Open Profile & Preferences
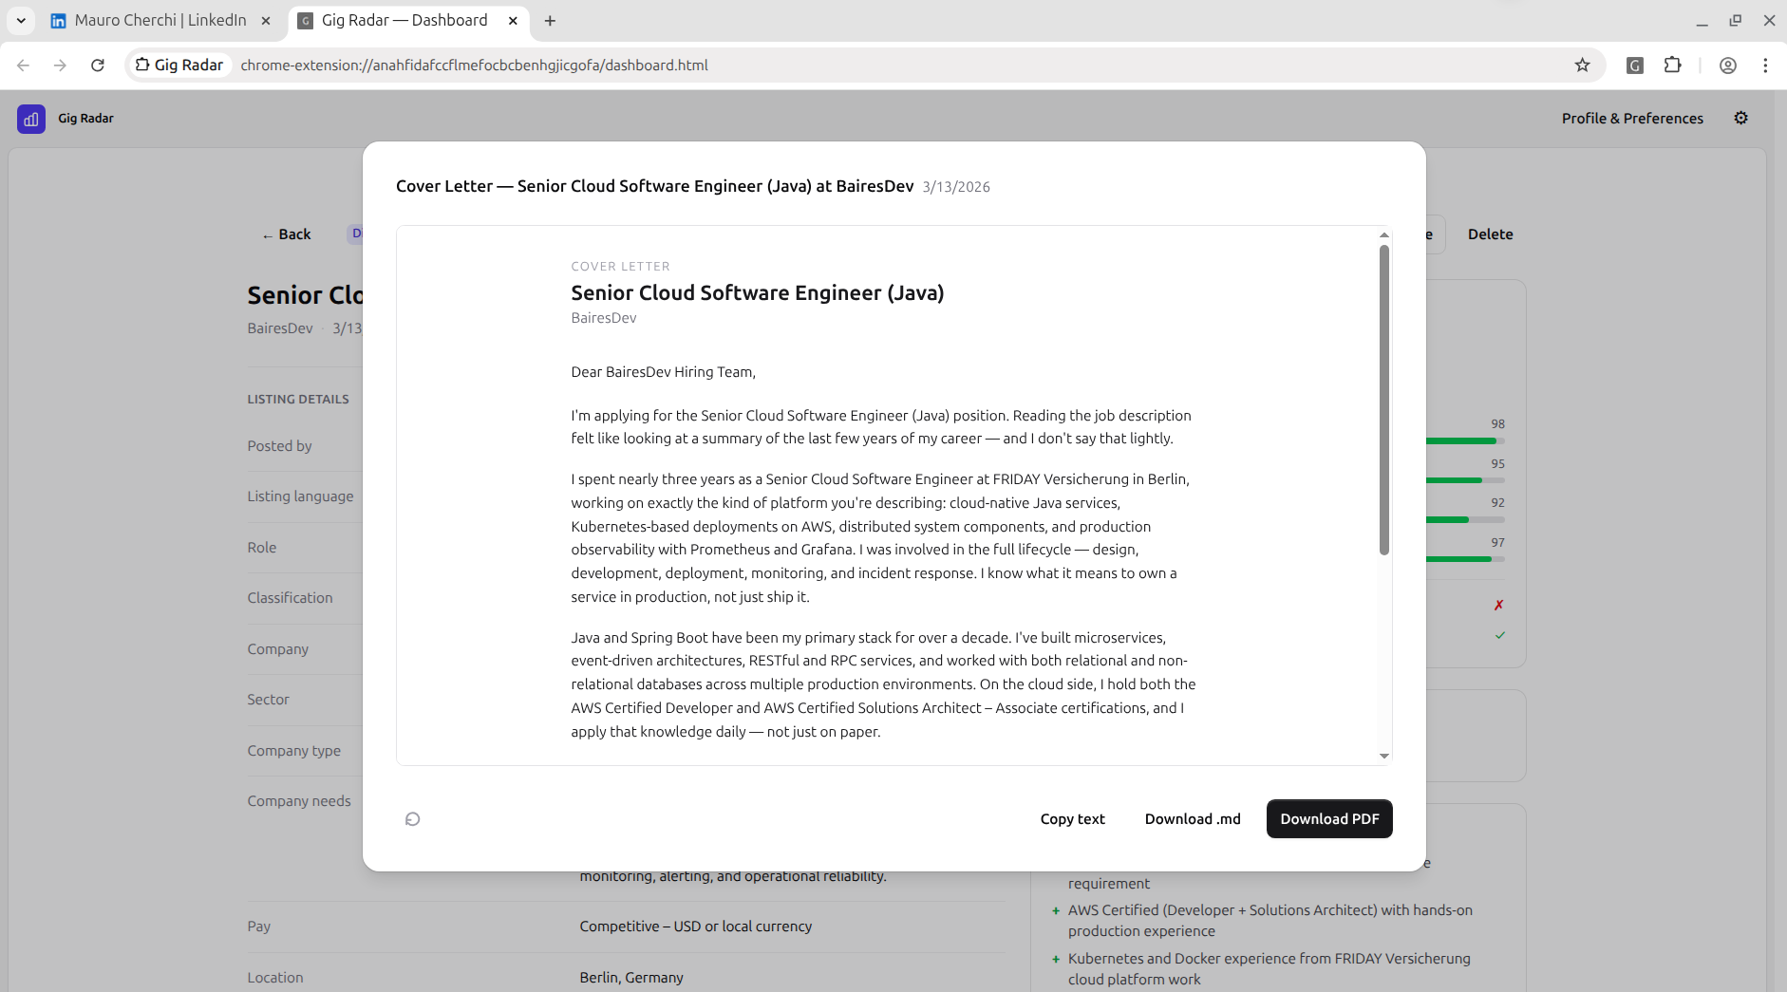The width and height of the screenshot is (1787, 992). pos(1632,119)
